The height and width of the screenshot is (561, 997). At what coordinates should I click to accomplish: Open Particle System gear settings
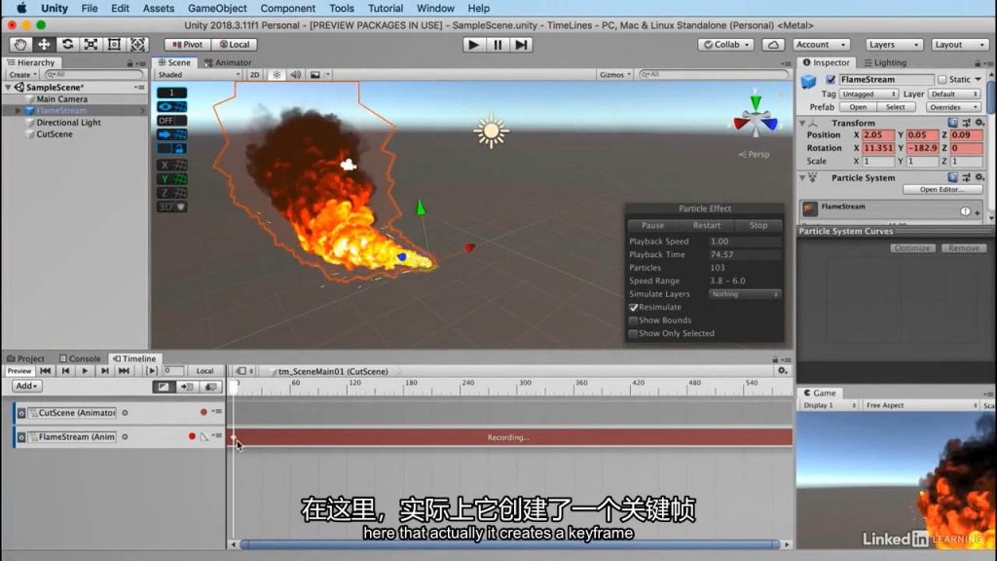point(979,177)
